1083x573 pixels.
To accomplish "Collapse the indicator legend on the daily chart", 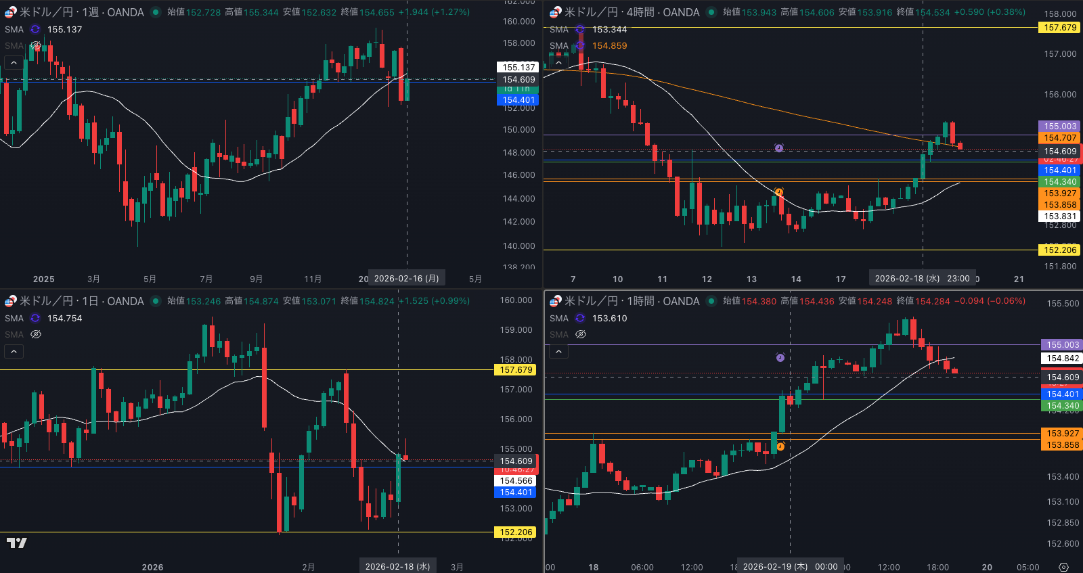I will [x=14, y=351].
